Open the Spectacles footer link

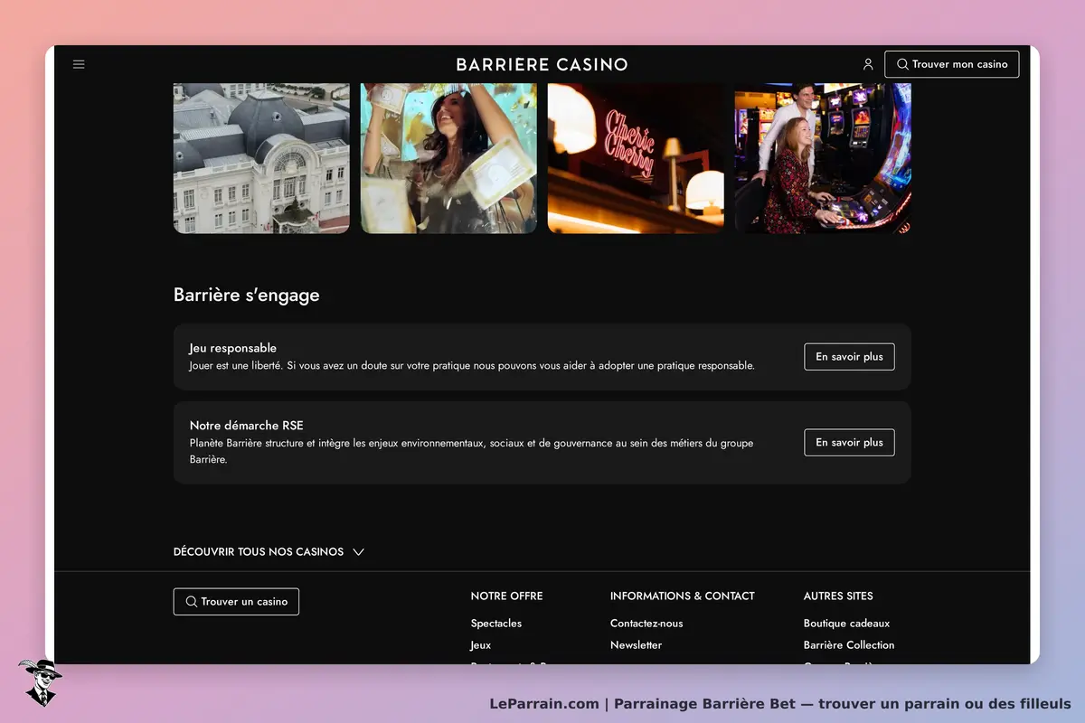[x=496, y=624]
